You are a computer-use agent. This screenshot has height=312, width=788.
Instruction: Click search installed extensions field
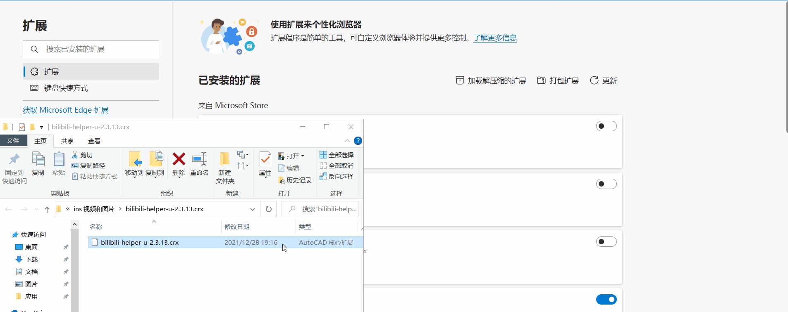coord(91,49)
